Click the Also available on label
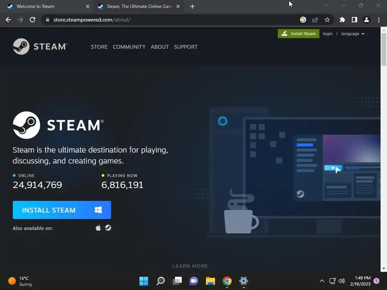387x290 pixels. [x=33, y=228]
